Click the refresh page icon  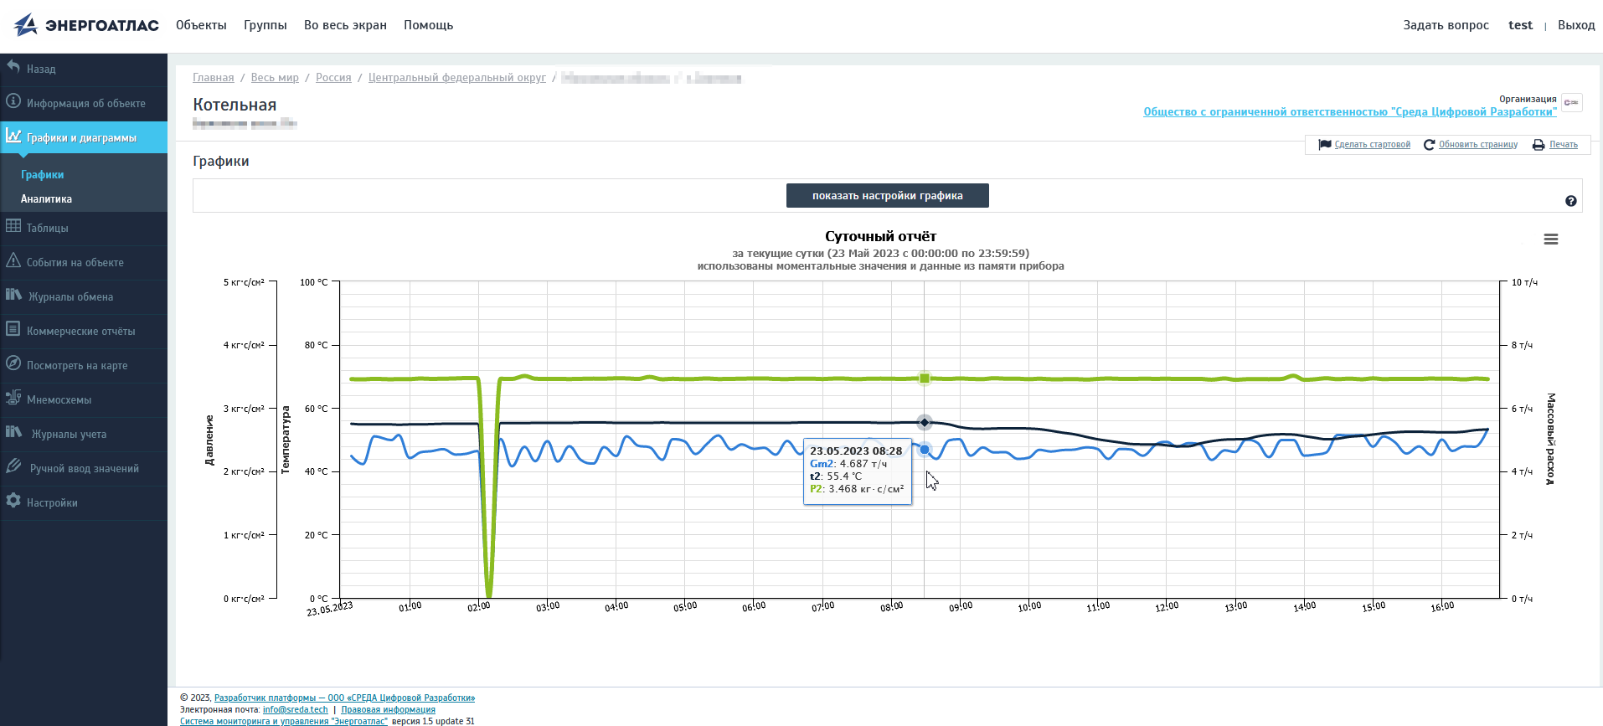[1429, 145]
